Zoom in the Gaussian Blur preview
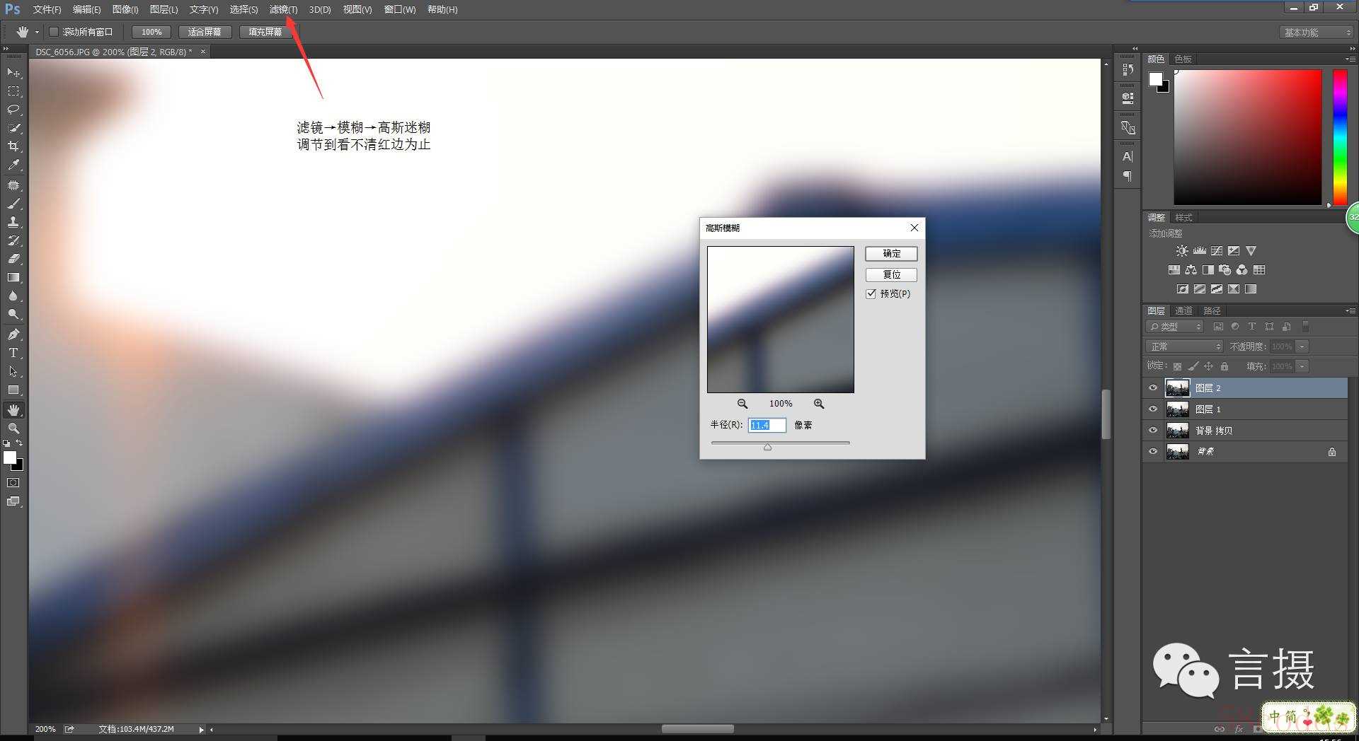This screenshot has width=1359, height=741. 819,404
